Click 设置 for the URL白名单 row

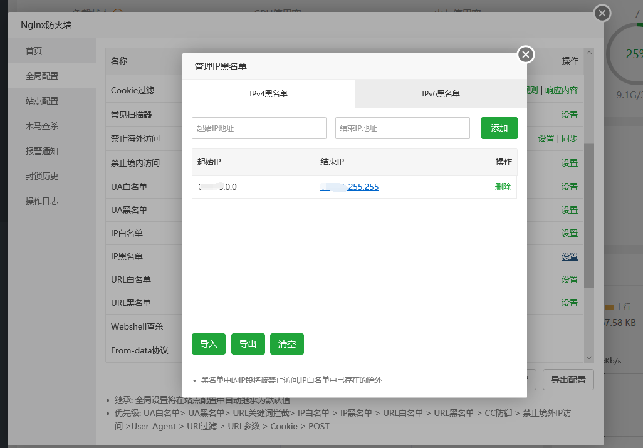[569, 279]
